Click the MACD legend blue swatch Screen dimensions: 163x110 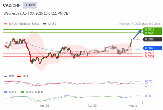[x=6, y=92]
